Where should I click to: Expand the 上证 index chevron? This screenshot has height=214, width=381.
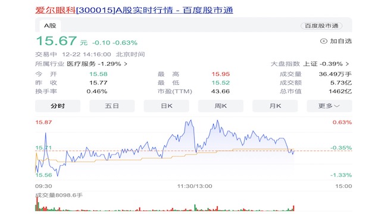tap(347, 64)
